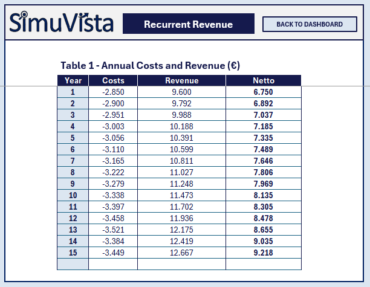Select the Year 15 Netto value 9.218
370x287 pixels.
pyautogui.click(x=263, y=253)
